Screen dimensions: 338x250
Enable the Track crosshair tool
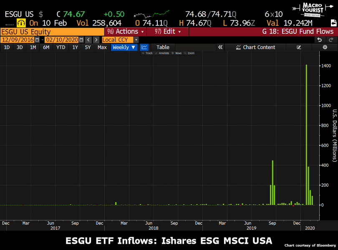pyautogui.click(x=147, y=53)
